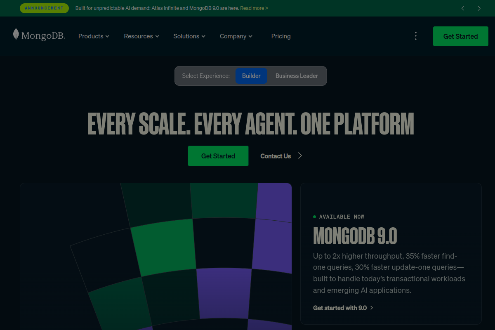The height and width of the screenshot is (330, 495).
Task: Click the AVAILABLE NOW label
Action: [342, 217]
